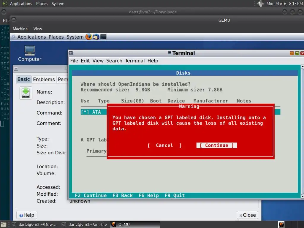Open guest Places menu

[56, 37]
